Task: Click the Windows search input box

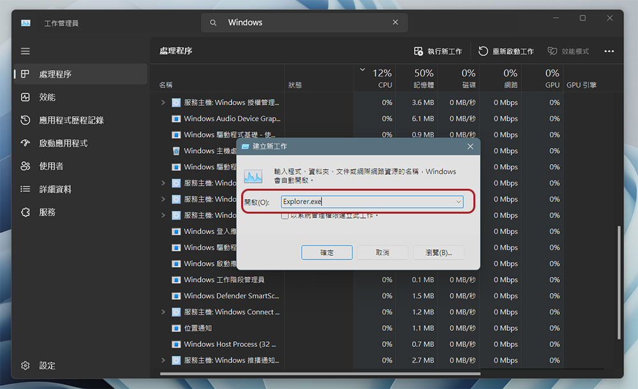Action: [305, 22]
